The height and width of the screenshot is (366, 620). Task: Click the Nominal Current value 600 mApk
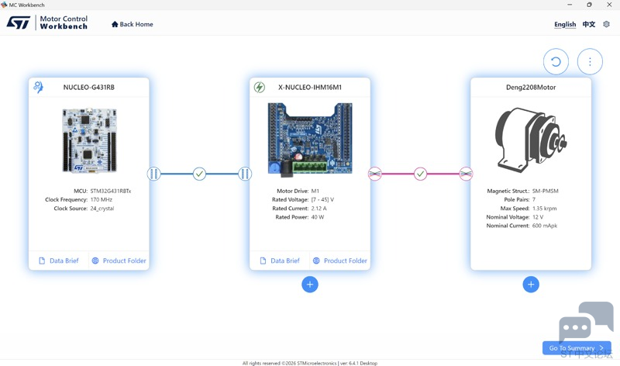click(x=545, y=226)
